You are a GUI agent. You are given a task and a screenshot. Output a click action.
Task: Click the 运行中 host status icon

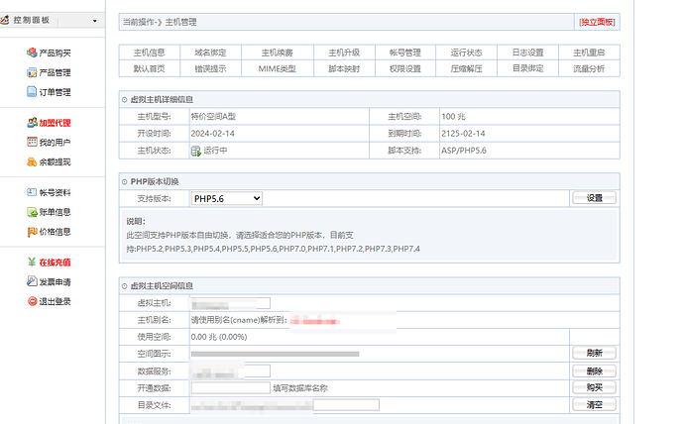coord(196,151)
